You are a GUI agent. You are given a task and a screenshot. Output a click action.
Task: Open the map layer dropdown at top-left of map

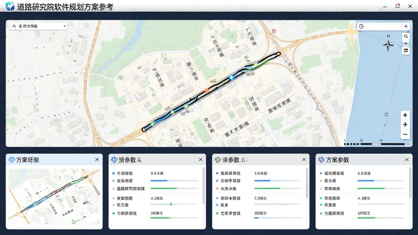point(39,26)
